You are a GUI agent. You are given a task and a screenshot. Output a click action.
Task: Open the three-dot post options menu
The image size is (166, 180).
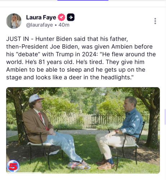155,21
